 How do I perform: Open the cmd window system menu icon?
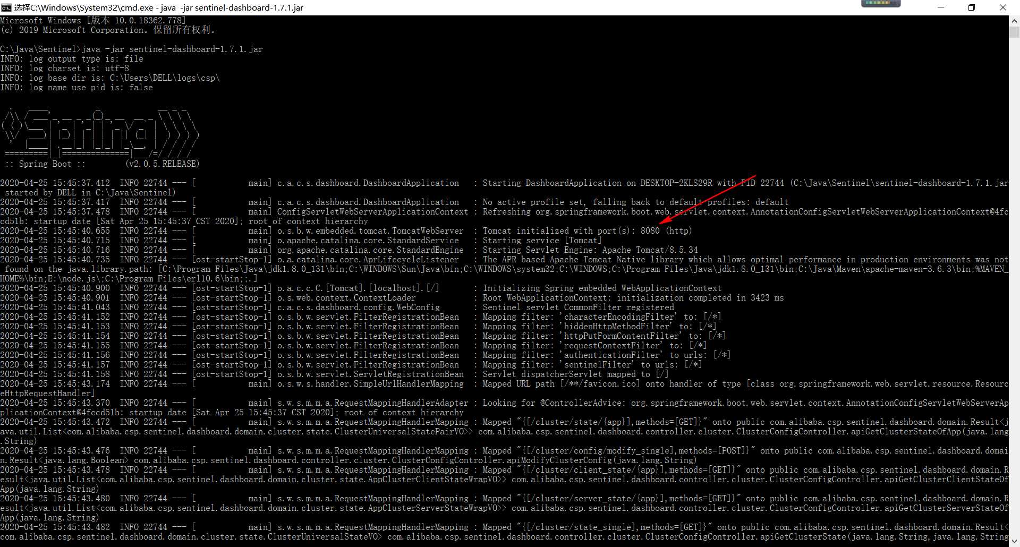coord(6,7)
